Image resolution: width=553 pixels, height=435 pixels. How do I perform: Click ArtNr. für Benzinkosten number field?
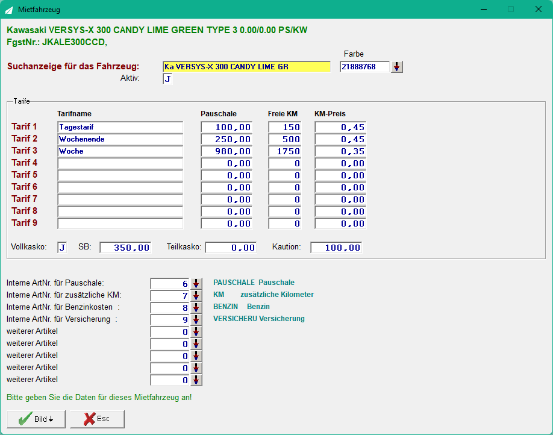point(170,308)
